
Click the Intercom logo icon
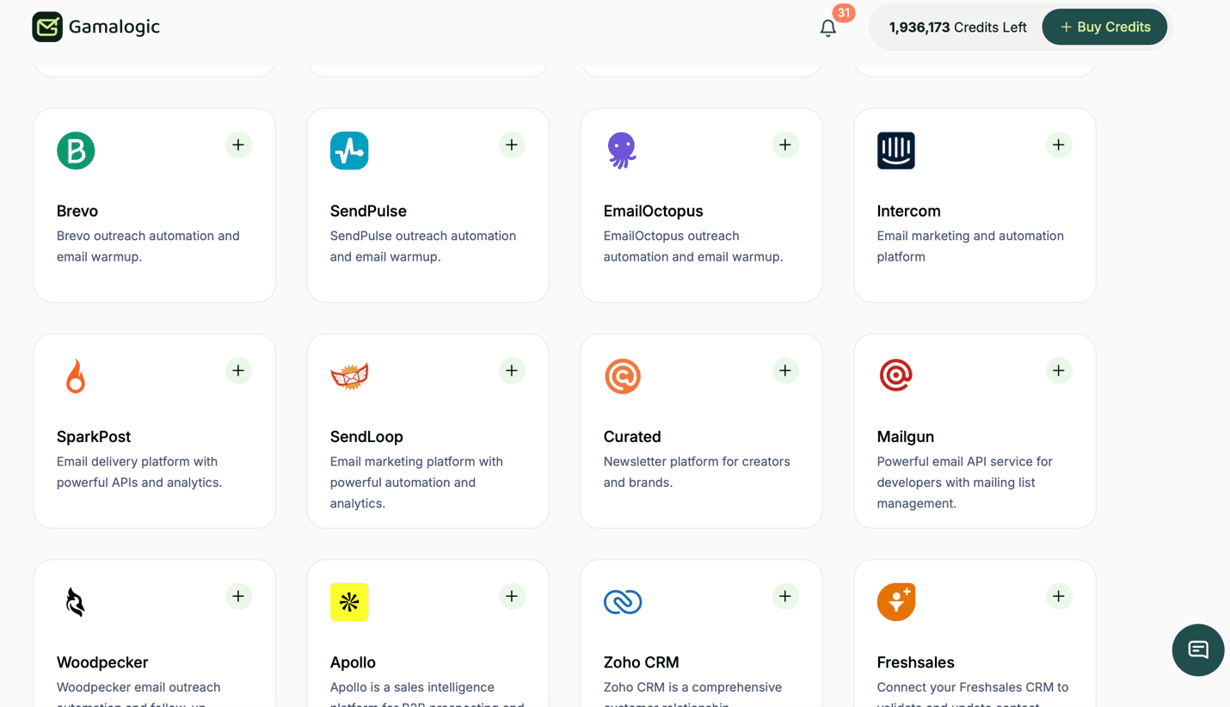tap(896, 151)
